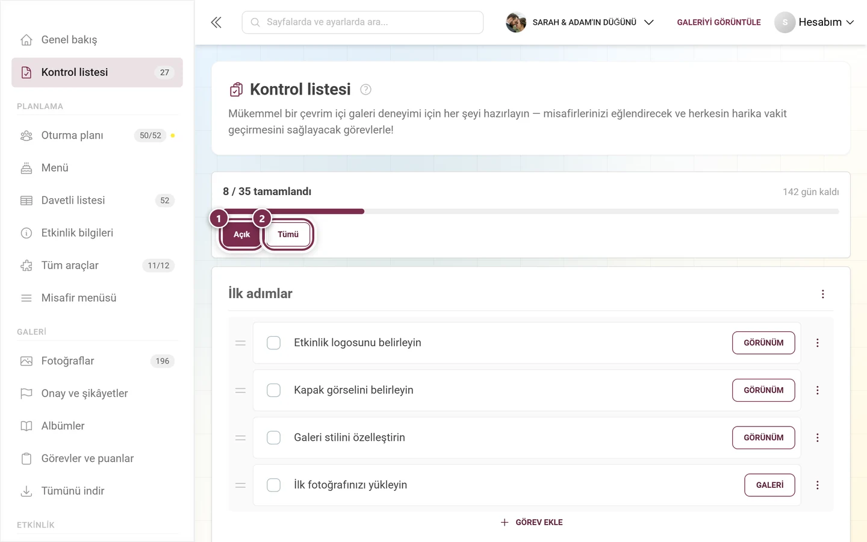Click Fotoğraflar image icon
The width and height of the screenshot is (867, 542).
[26, 361]
